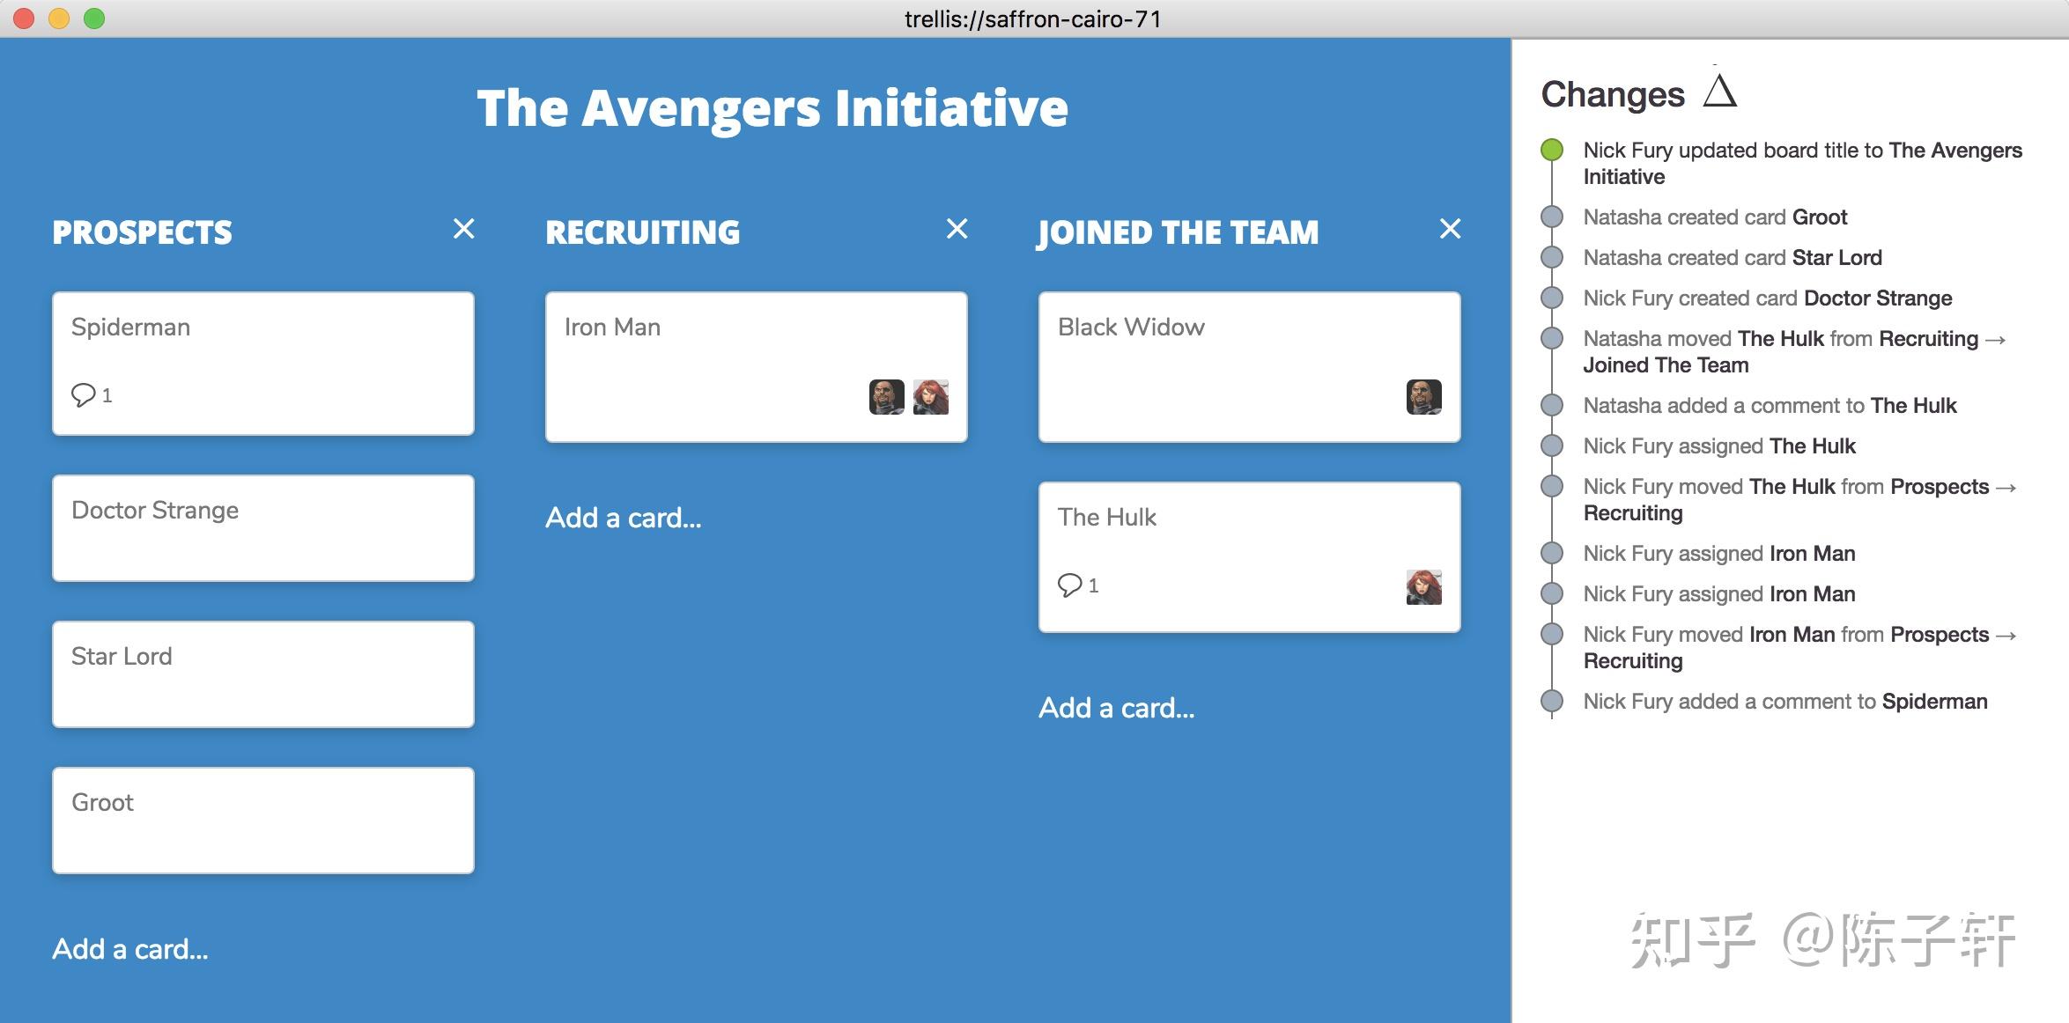Select timeline dot for 'Natasha created card Groot'
The height and width of the screenshot is (1023, 2069).
(x=1552, y=217)
